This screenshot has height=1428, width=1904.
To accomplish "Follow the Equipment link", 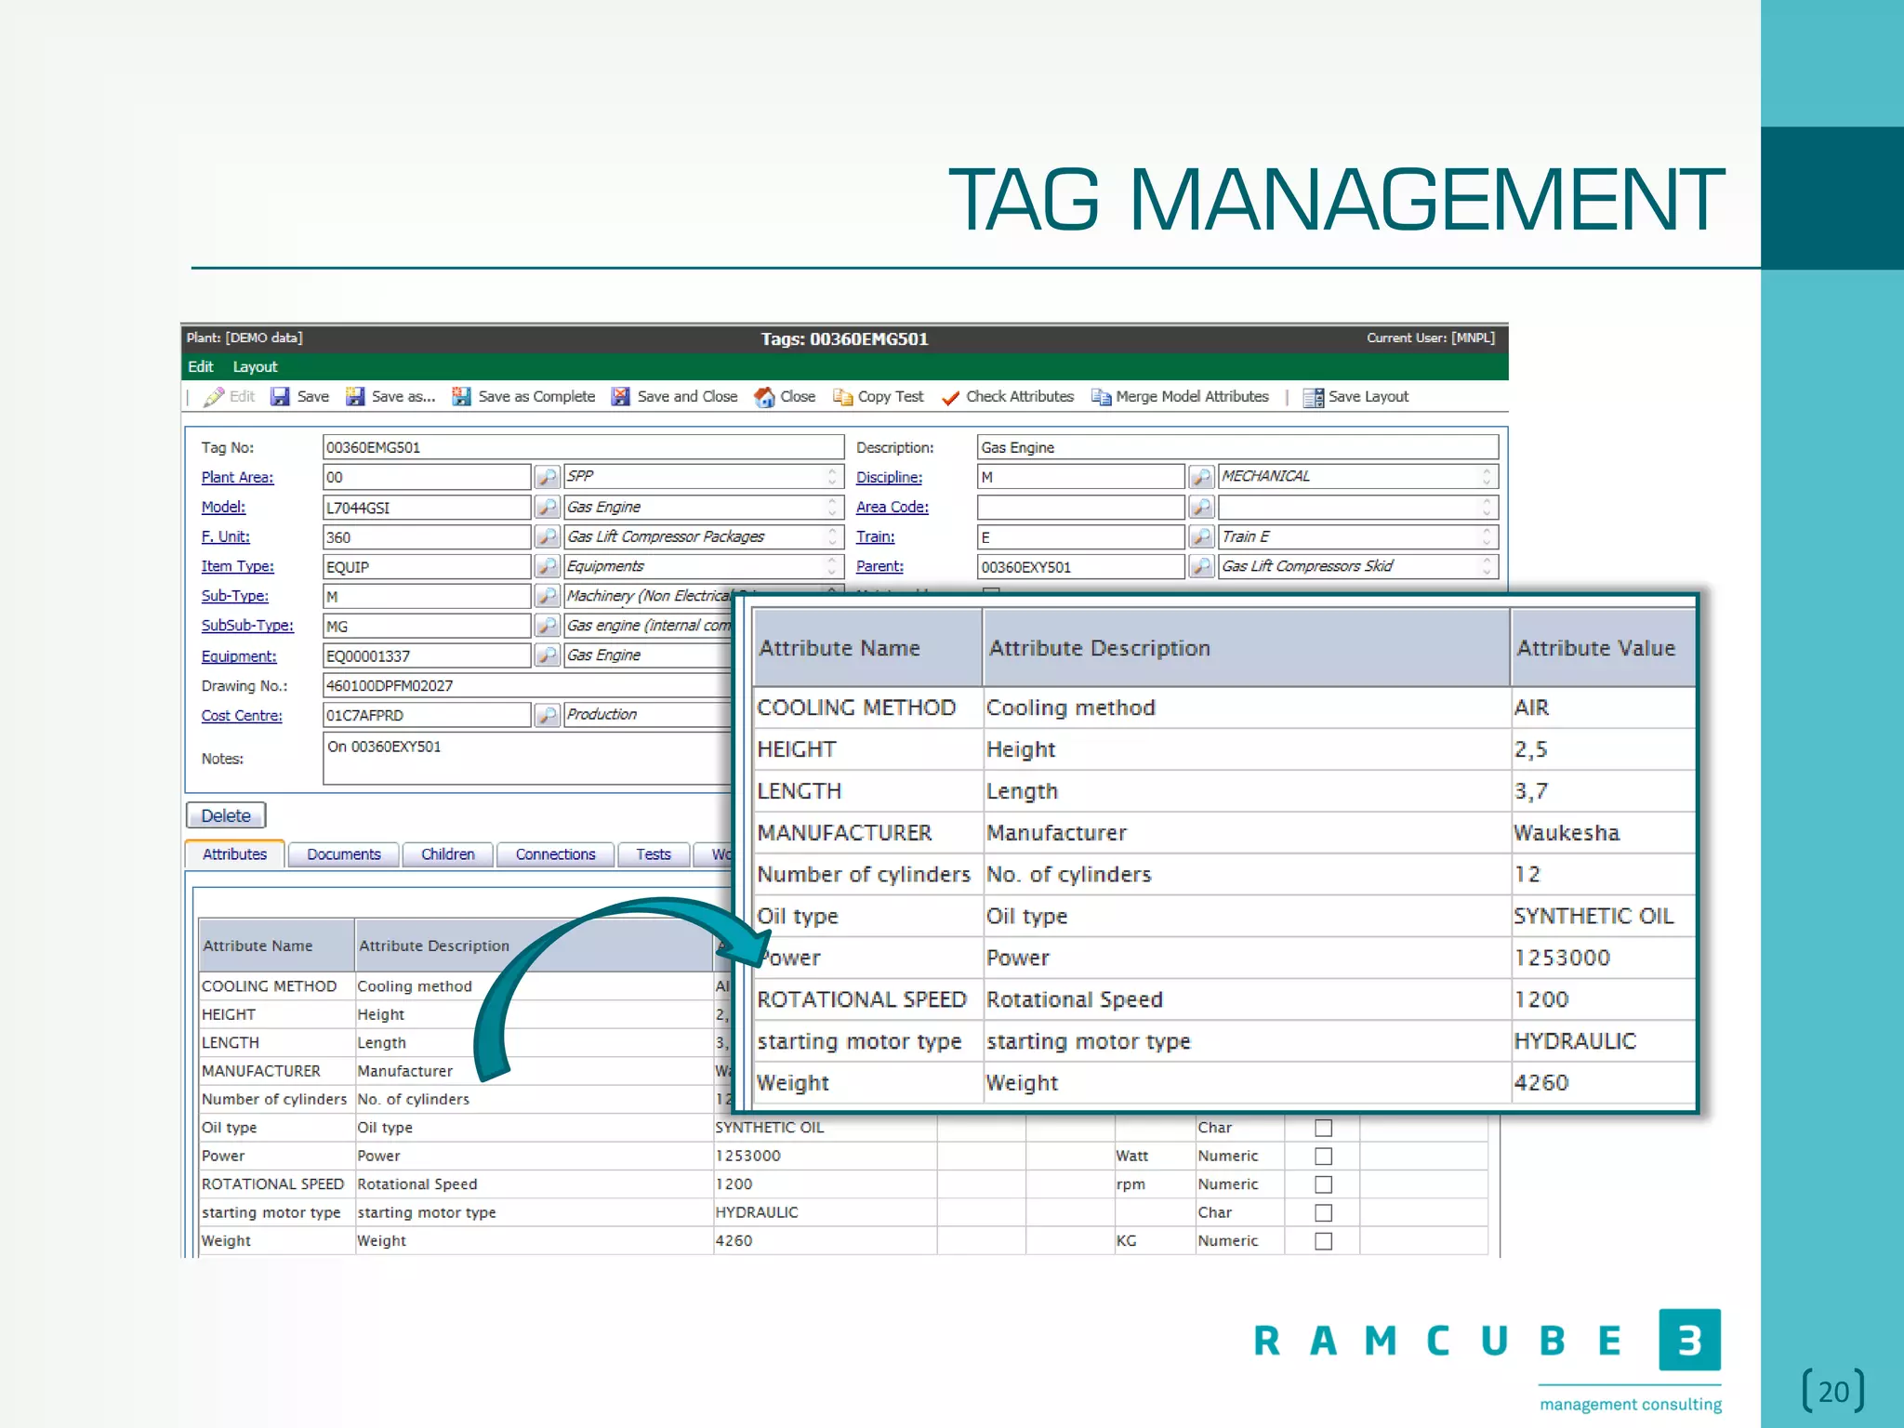I will click(239, 655).
